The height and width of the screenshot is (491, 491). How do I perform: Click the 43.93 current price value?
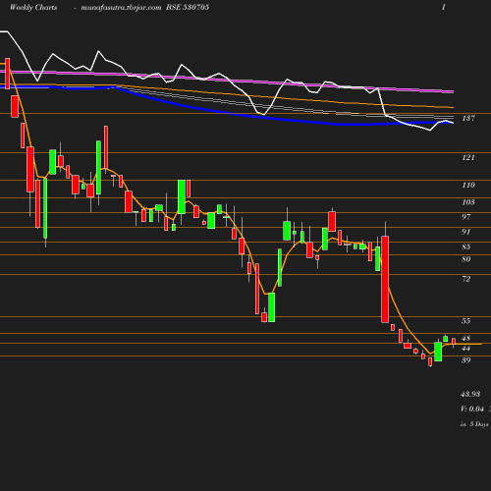(x=470, y=394)
